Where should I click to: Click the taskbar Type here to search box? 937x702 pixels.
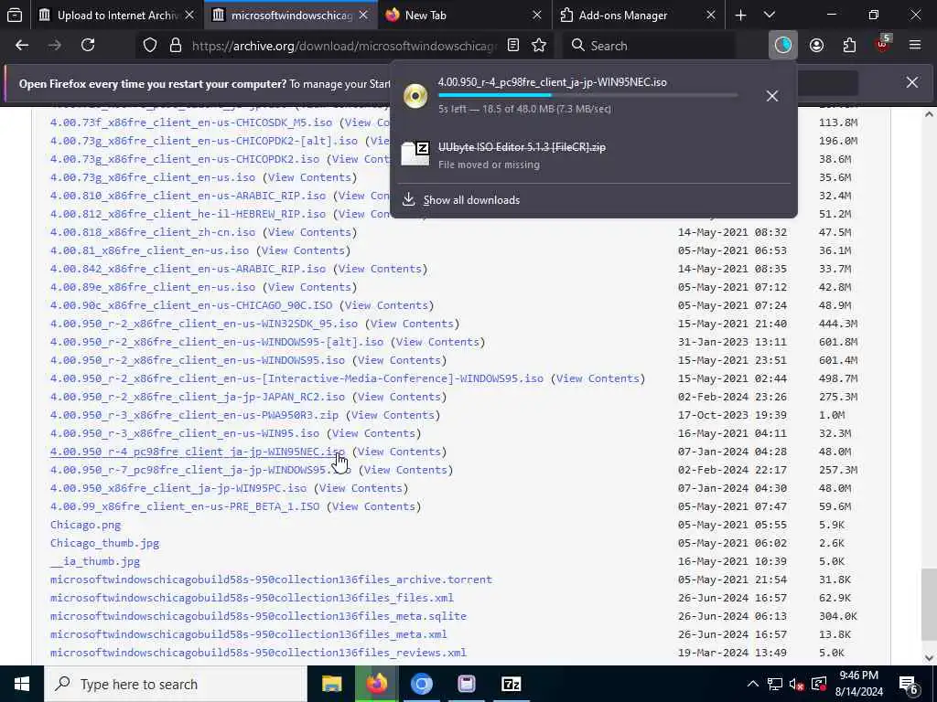(176, 684)
